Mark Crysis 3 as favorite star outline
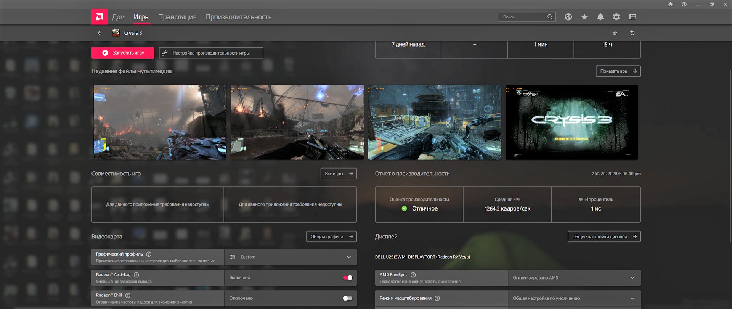Image resolution: width=732 pixels, height=309 pixels. tap(615, 33)
